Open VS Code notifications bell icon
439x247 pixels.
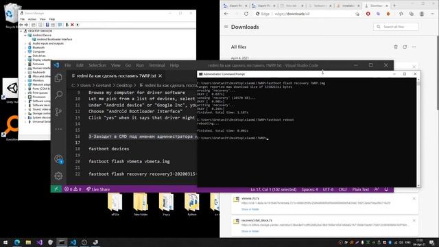(386, 189)
